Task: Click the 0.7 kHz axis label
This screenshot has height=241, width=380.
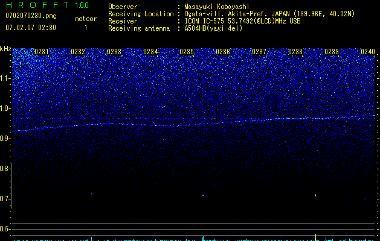Action: point(5,199)
